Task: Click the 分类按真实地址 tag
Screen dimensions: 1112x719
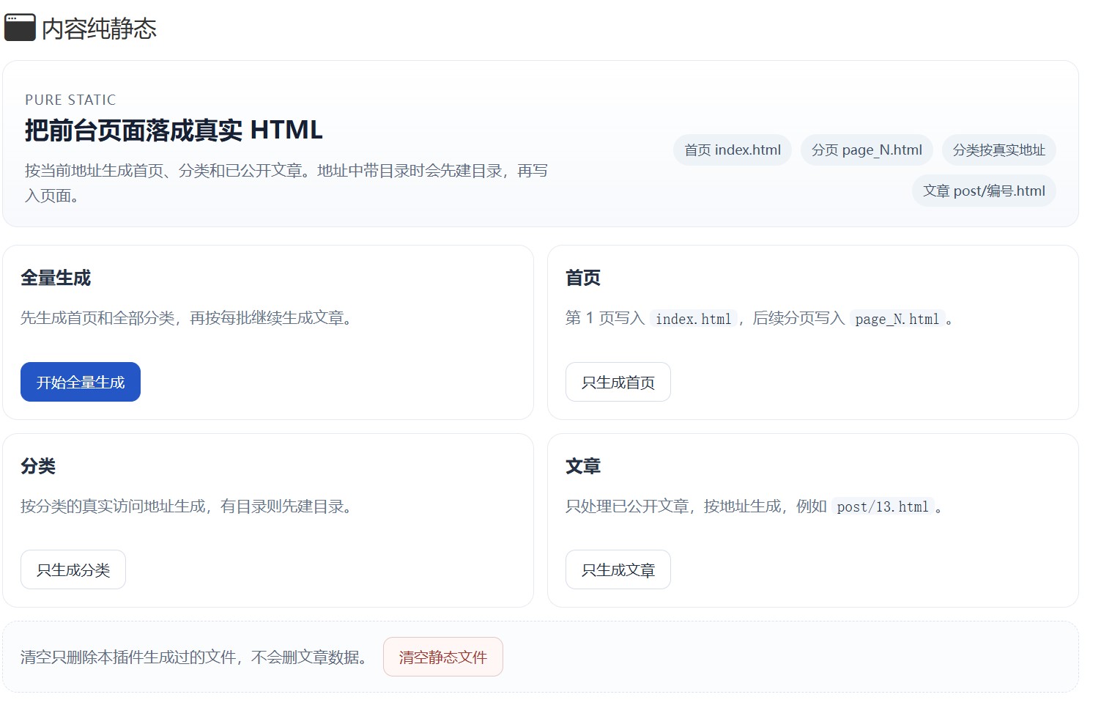Action: click(x=999, y=150)
